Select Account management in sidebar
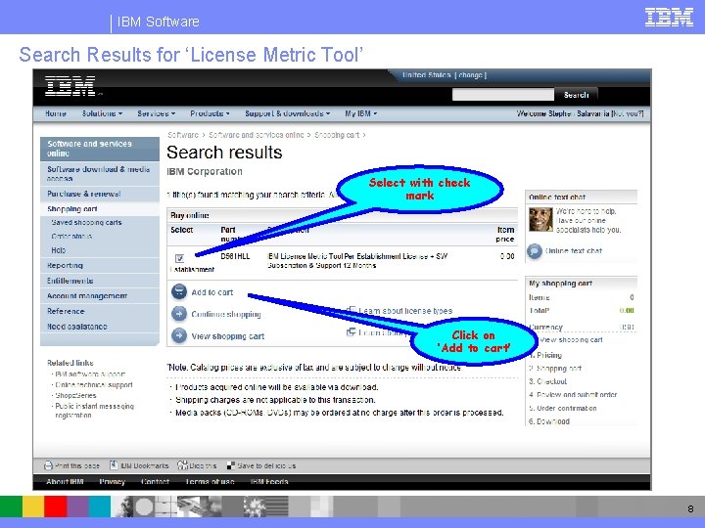 pos(99,296)
